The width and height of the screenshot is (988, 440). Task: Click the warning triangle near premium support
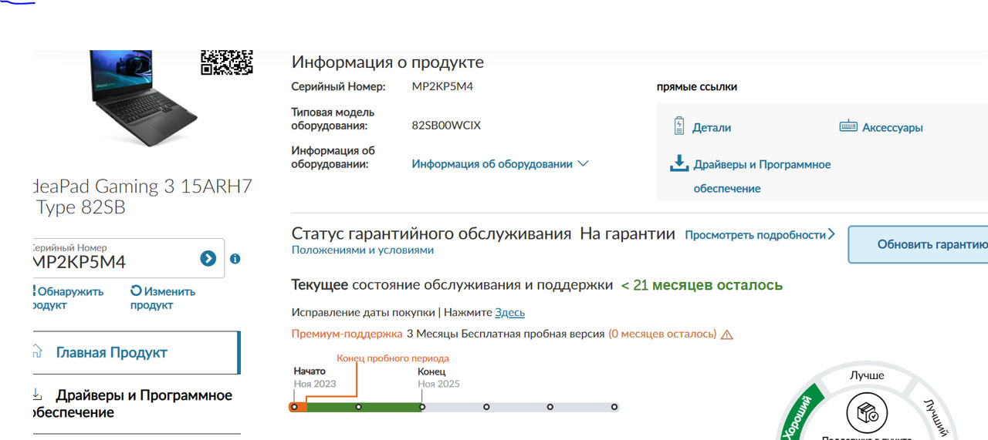726,334
